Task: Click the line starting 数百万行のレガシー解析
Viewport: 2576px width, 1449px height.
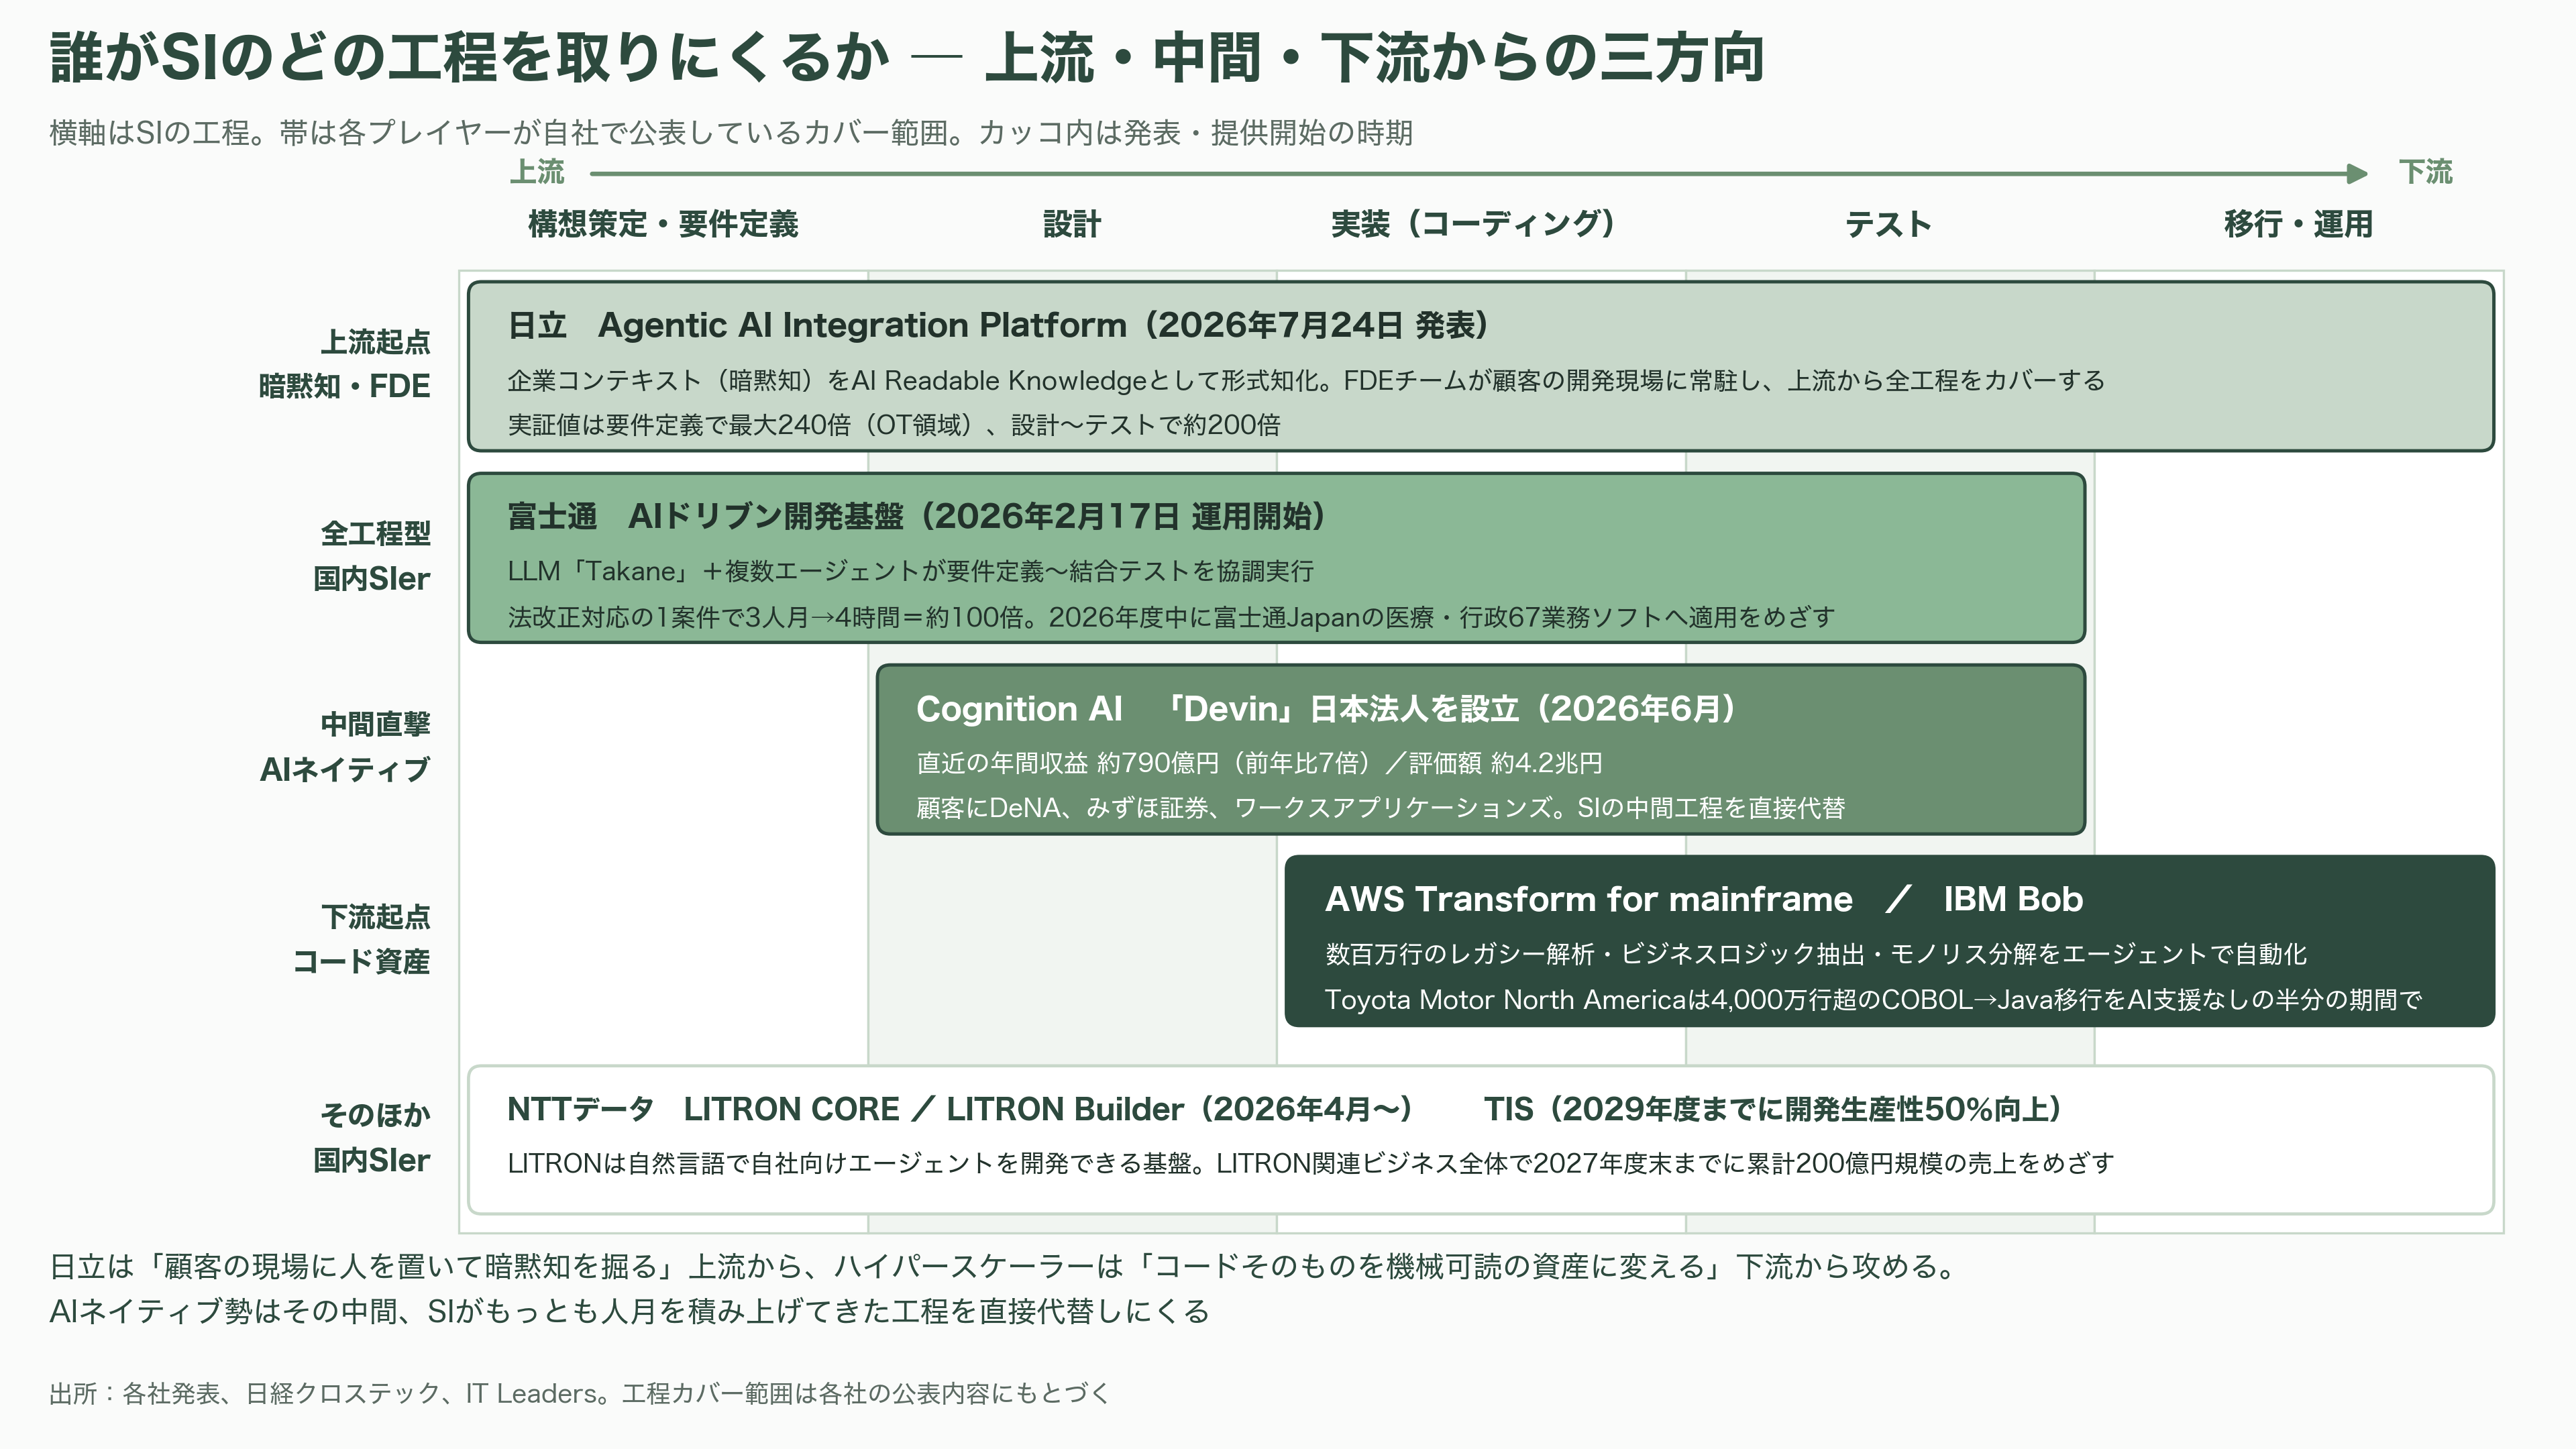Action: click(x=1816, y=954)
